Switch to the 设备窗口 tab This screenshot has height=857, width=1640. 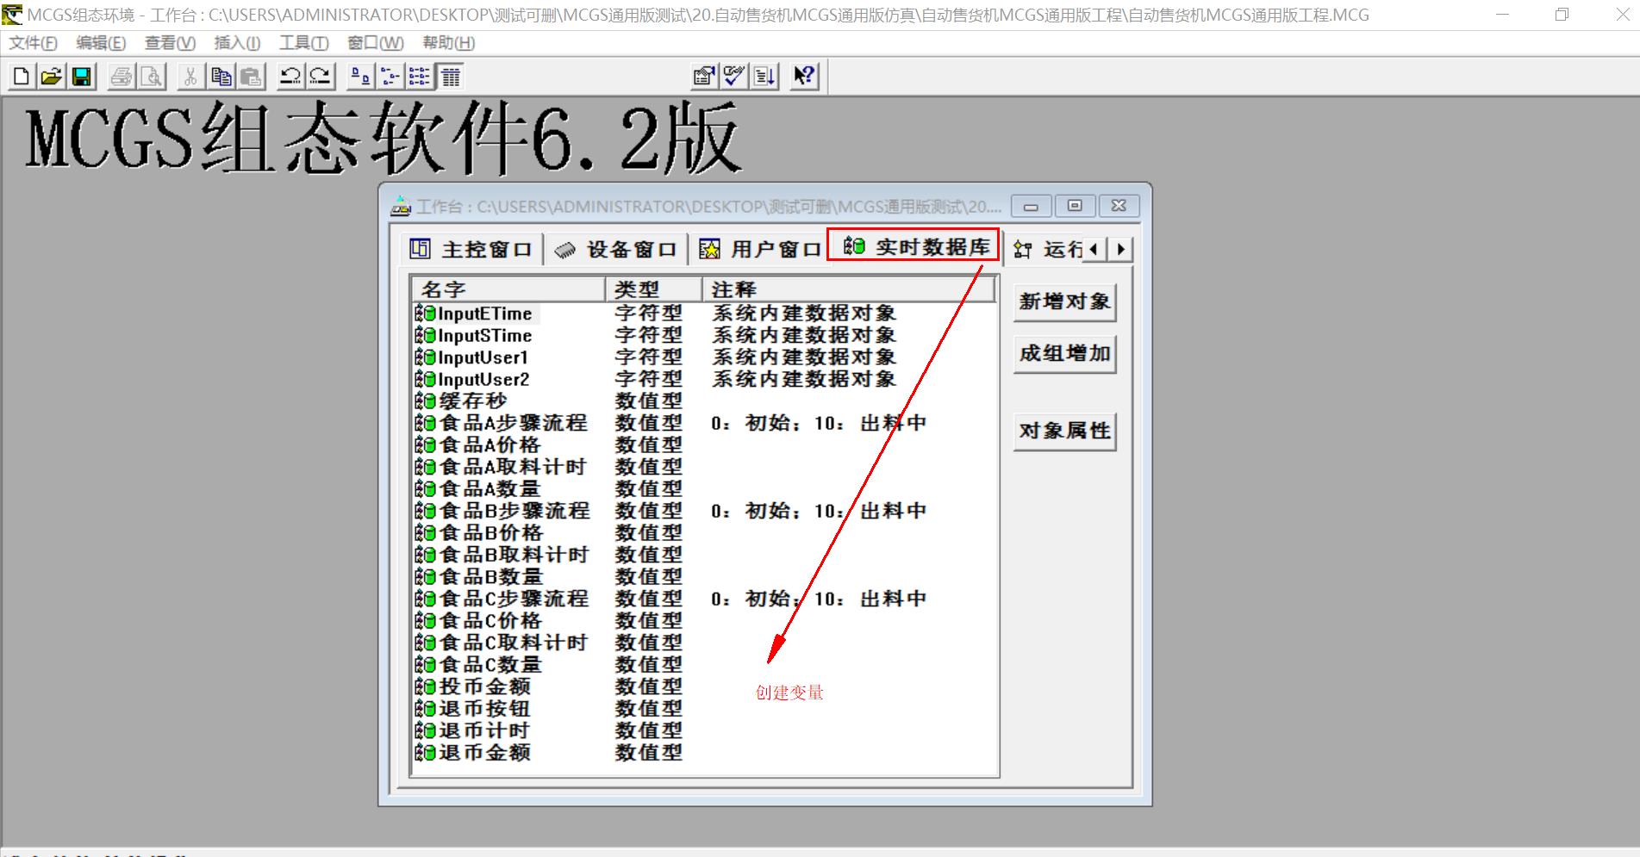(x=615, y=250)
